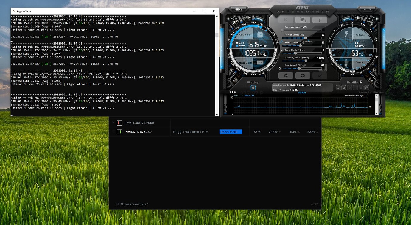Select Afterburner profile slot 3
The width and height of the screenshot is (411, 225).
click(349, 88)
